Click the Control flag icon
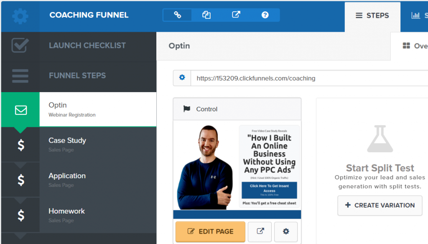The width and height of the screenshot is (428, 244). click(x=187, y=109)
